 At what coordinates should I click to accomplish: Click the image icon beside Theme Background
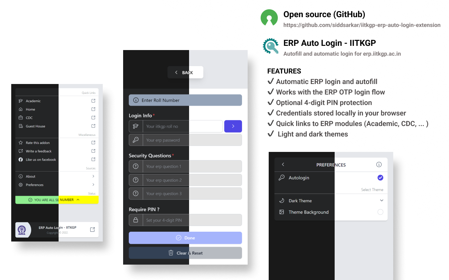point(281,212)
